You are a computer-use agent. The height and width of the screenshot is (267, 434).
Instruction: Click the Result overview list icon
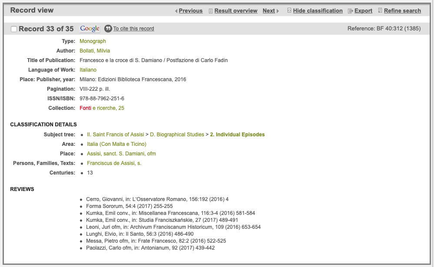tap(211, 11)
